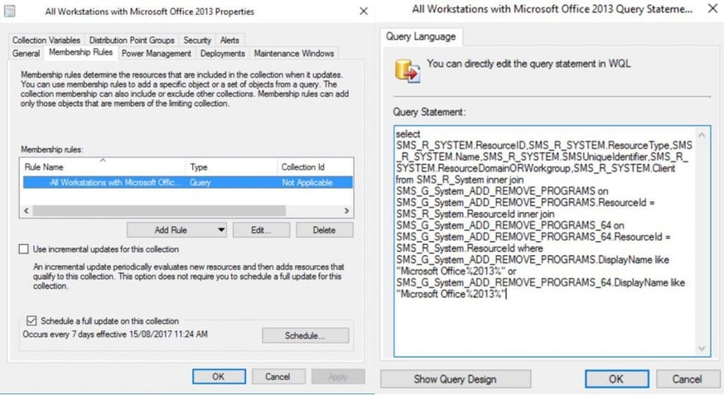Click the 'Query Statement:' label

(429, 112)
